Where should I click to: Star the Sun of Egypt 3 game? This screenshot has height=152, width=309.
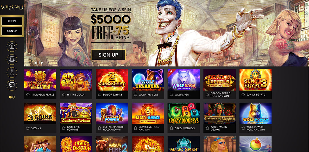tap(243, 95)
